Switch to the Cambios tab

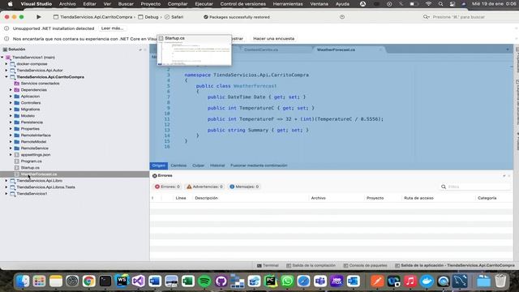coord(178,165)
